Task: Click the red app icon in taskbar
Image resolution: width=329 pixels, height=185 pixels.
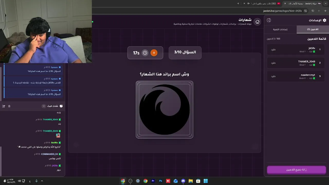Action: coord(168,181)
